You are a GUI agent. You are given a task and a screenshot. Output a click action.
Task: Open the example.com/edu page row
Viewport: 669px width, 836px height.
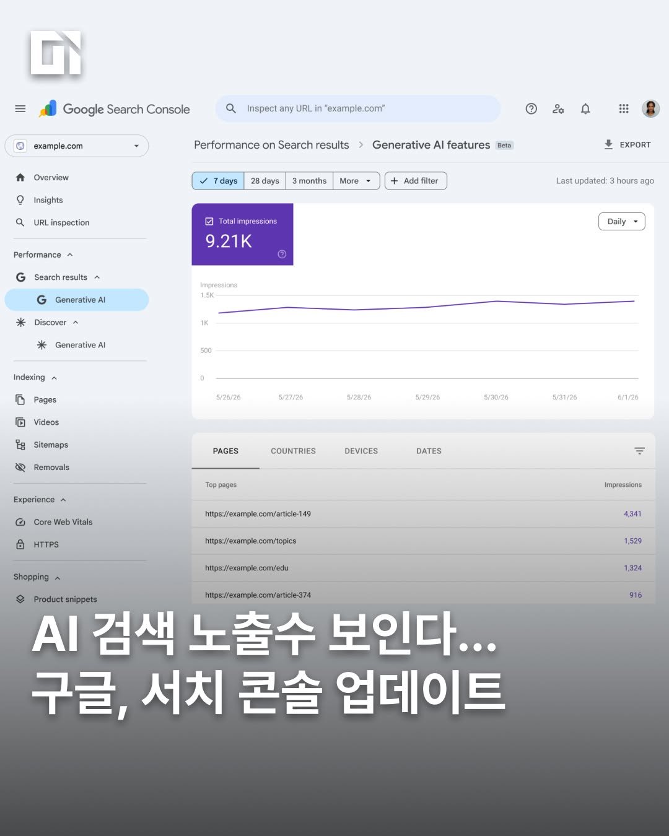tap(424, 568)
